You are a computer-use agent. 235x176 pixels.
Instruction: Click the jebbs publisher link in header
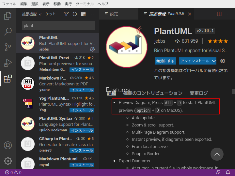[160, 41]
